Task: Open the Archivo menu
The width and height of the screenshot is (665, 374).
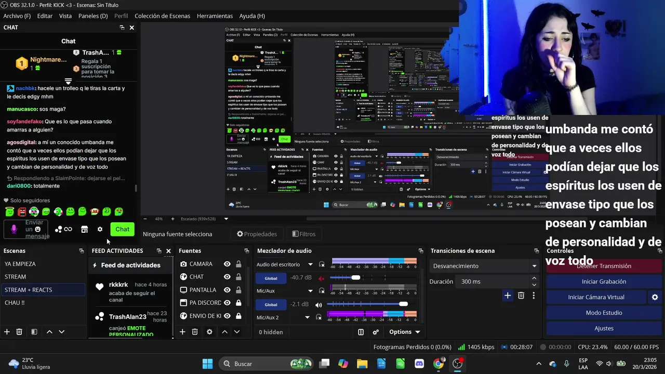Action: click(17, 16)
